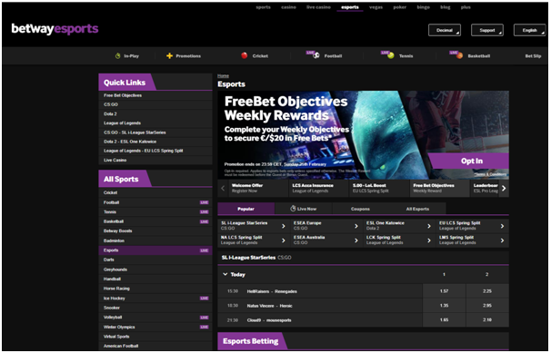The image size is (551, 353).
Task: Open ESEA Australia arrow
Action: pos(356,240)
